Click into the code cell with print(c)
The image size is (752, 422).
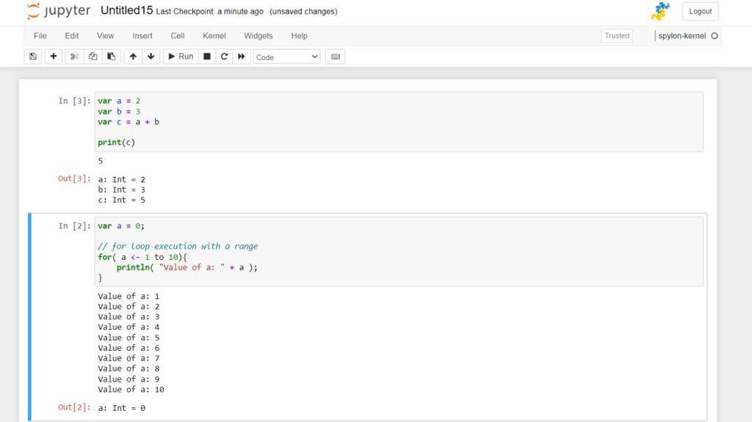click(x=399, y=122)
